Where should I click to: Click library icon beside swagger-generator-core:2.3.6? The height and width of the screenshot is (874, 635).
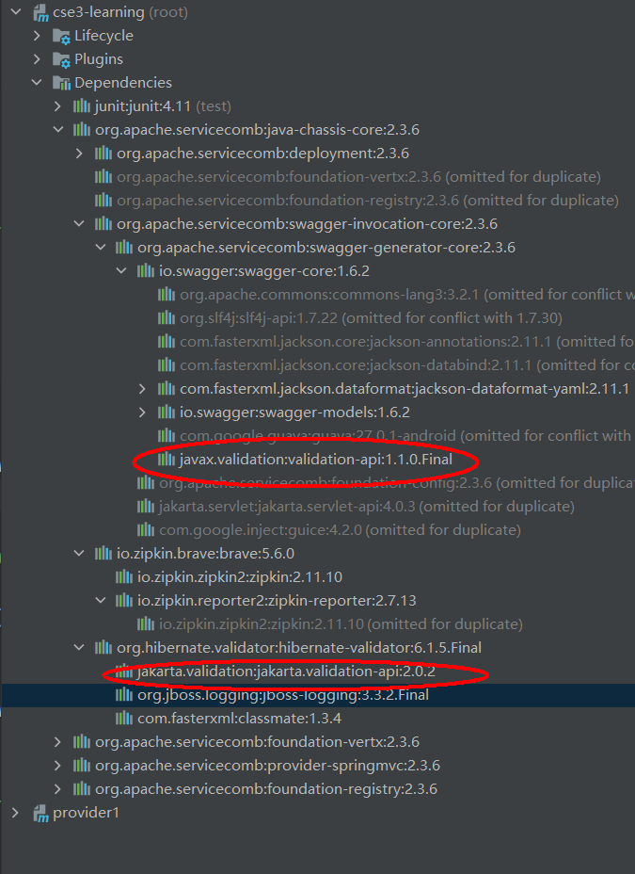pyautogui.click(x=124, y=247)
